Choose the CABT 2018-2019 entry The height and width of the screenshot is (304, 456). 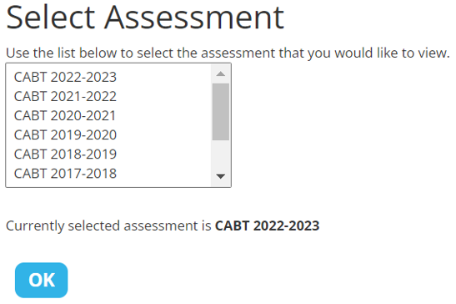(108, 155)
